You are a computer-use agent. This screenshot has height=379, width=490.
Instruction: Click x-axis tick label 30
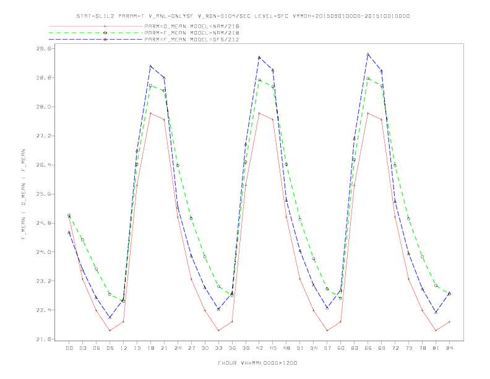coord(205,348)
